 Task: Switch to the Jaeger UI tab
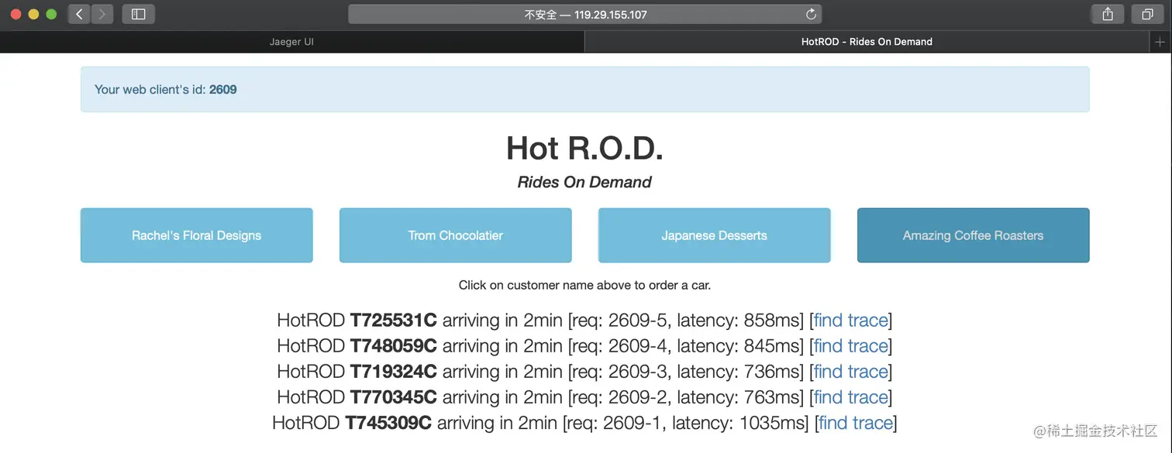pos(291,42)
